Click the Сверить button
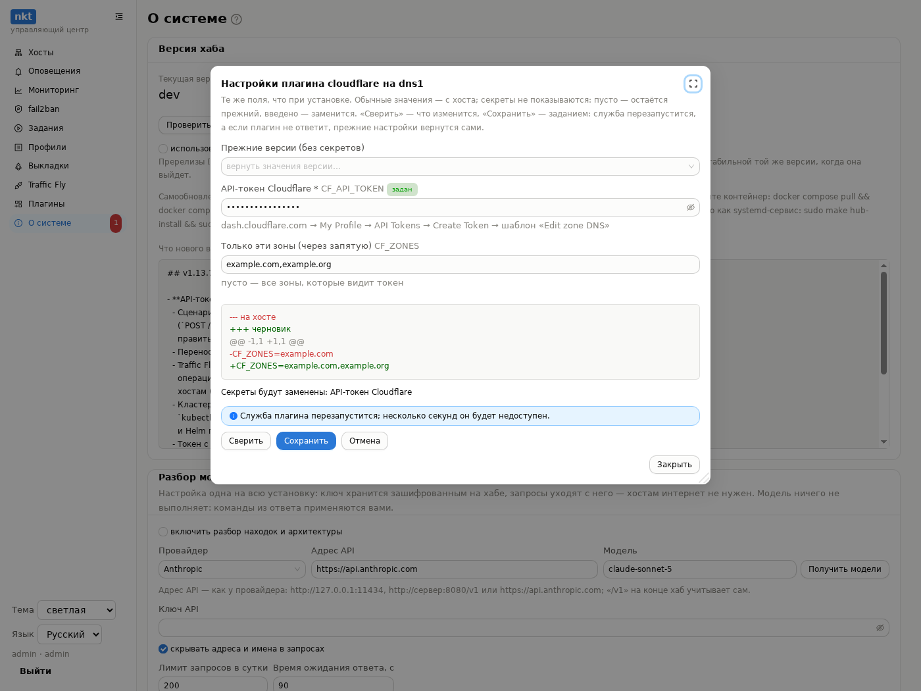The height and width of the screenshot is (691, 921). click(246, 441)
